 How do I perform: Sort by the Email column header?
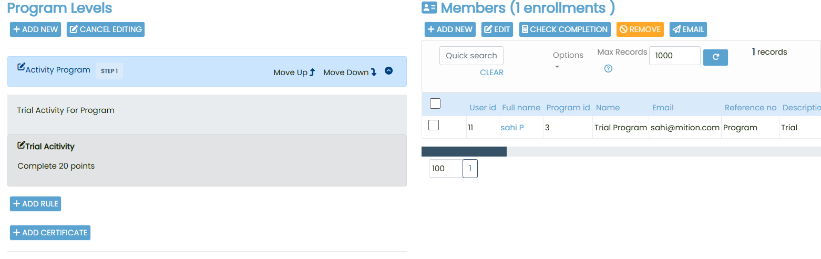pos(663,108)
